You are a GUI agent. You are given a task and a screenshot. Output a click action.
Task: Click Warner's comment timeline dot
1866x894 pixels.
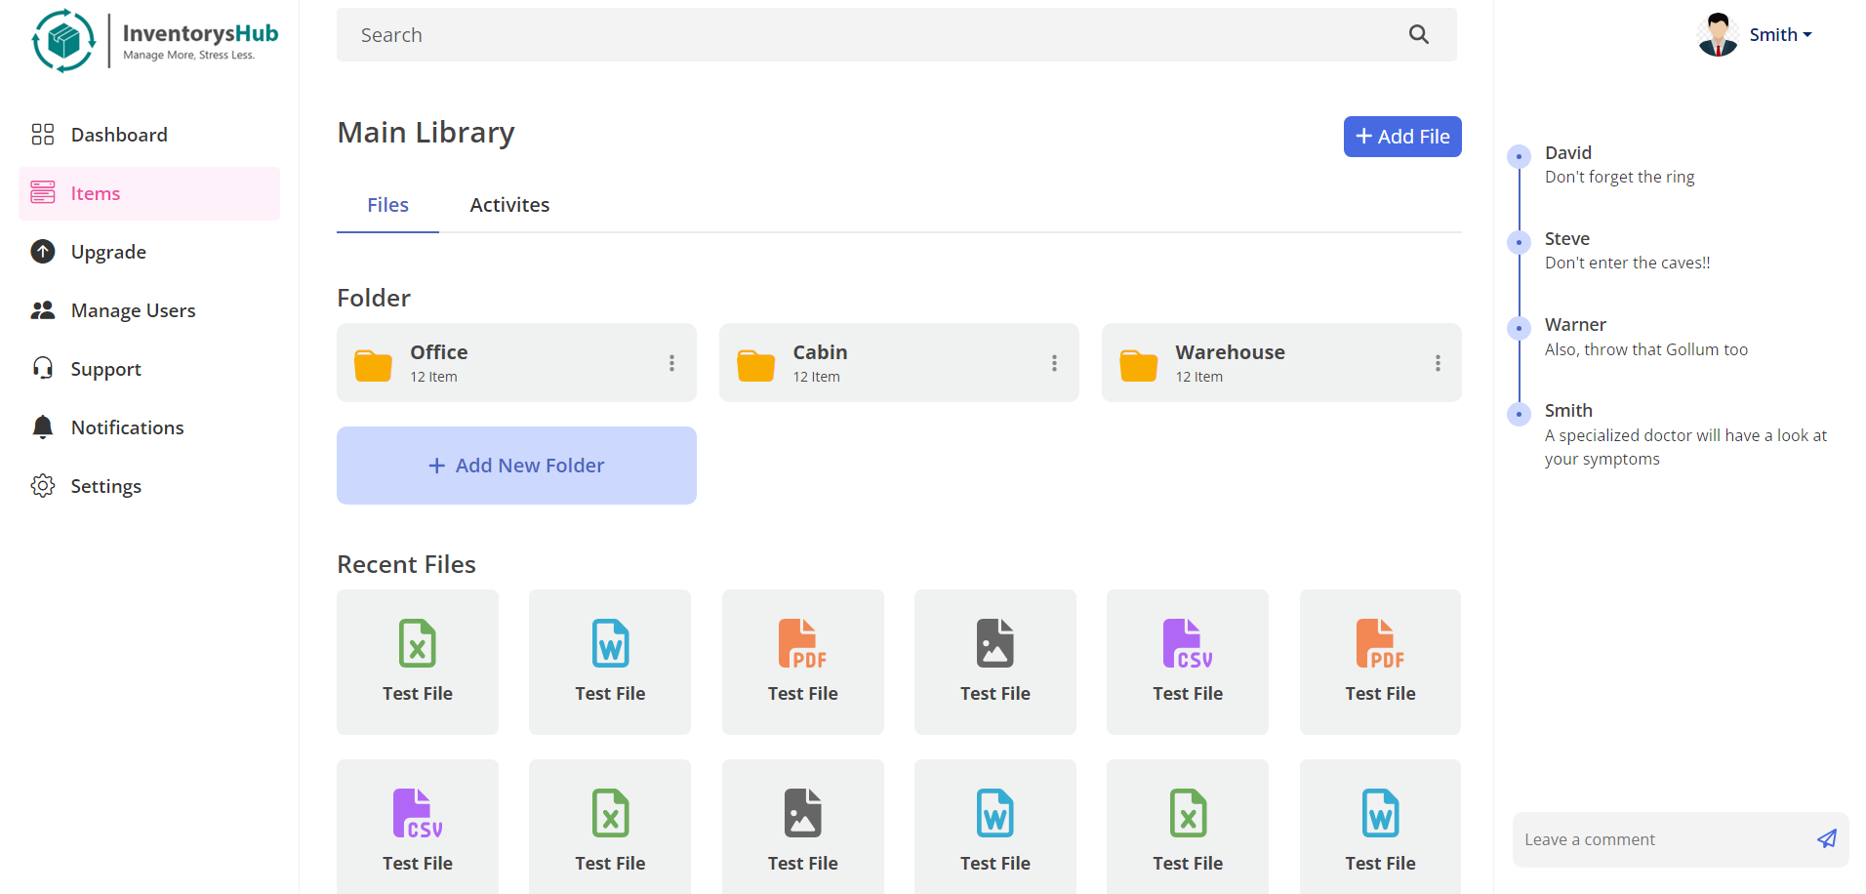1519,328
